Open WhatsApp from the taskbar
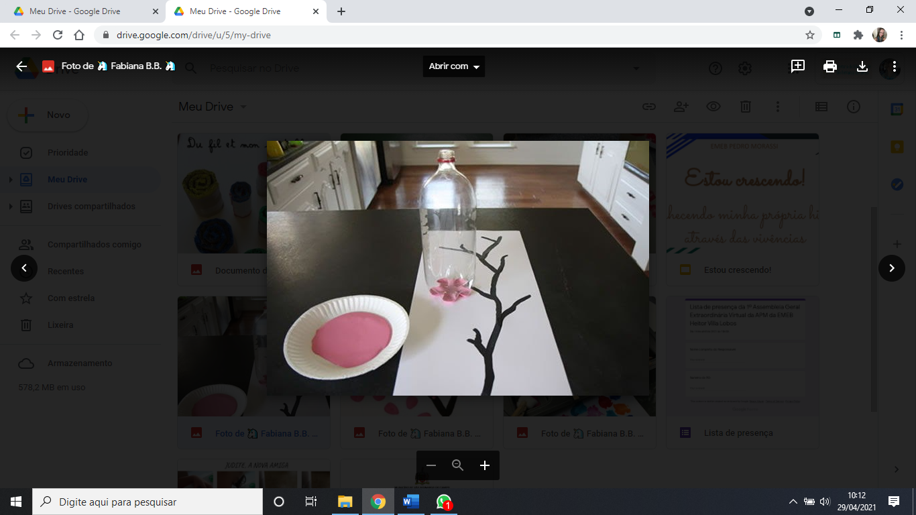The image size is (916, 515). 444,502
